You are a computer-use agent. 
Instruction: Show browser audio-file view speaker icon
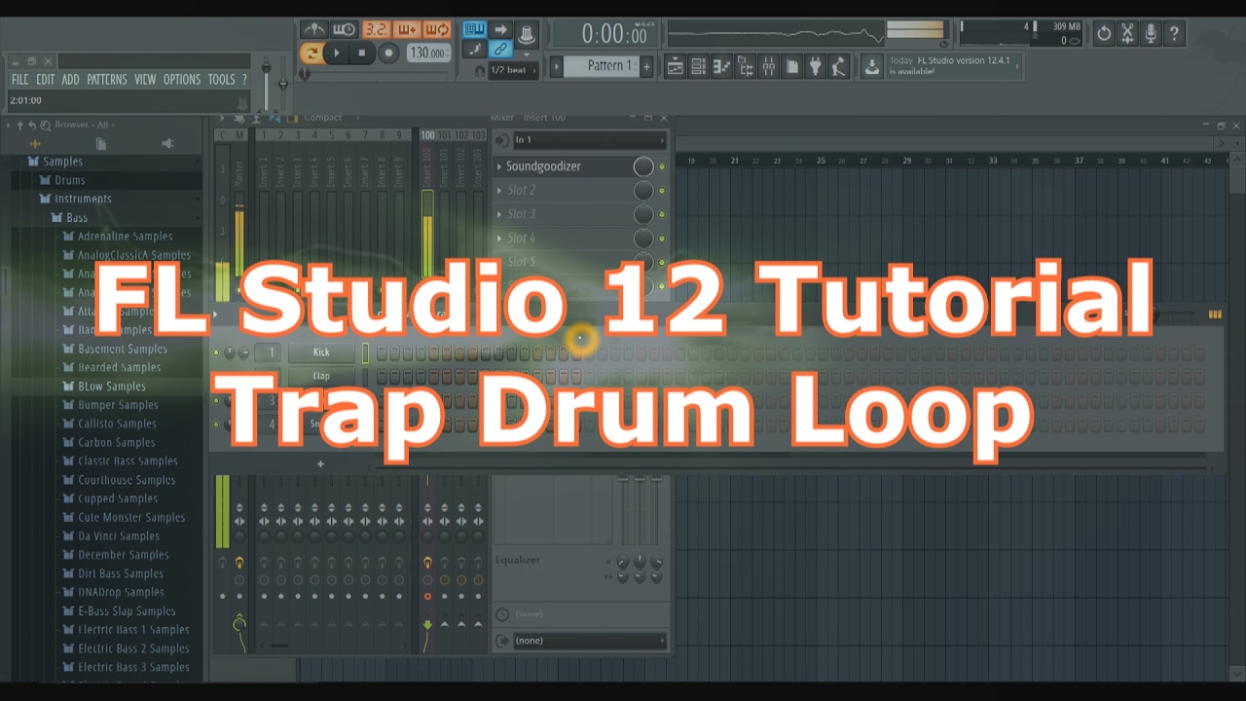click(167, 143)
